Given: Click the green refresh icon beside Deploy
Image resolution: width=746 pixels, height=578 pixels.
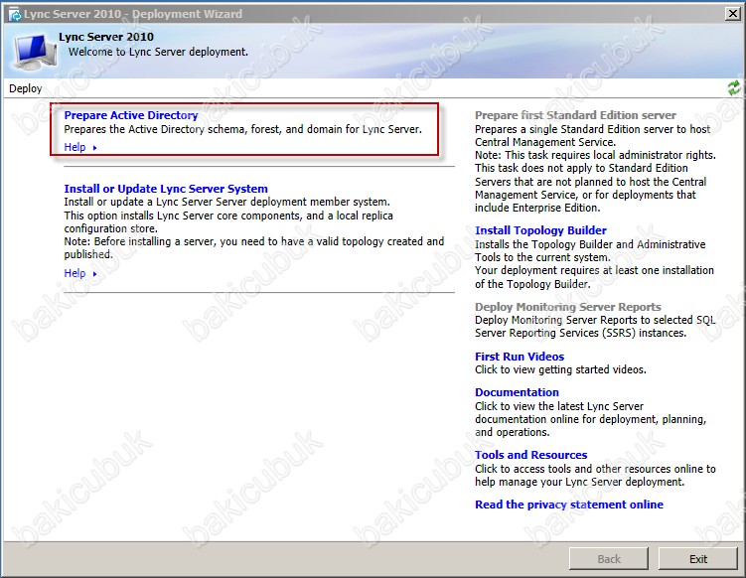Looking at the screenshot, I should tap(734, 88).
